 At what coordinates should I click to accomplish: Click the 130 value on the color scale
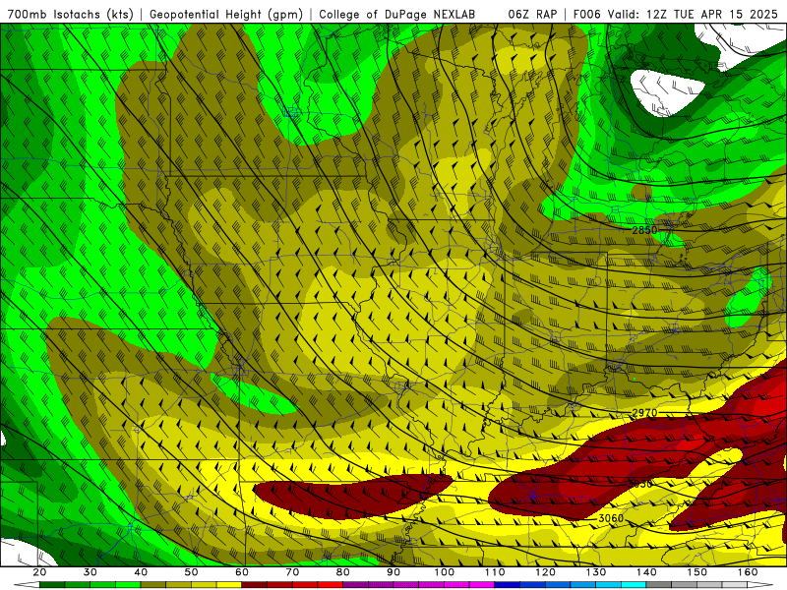596,572
